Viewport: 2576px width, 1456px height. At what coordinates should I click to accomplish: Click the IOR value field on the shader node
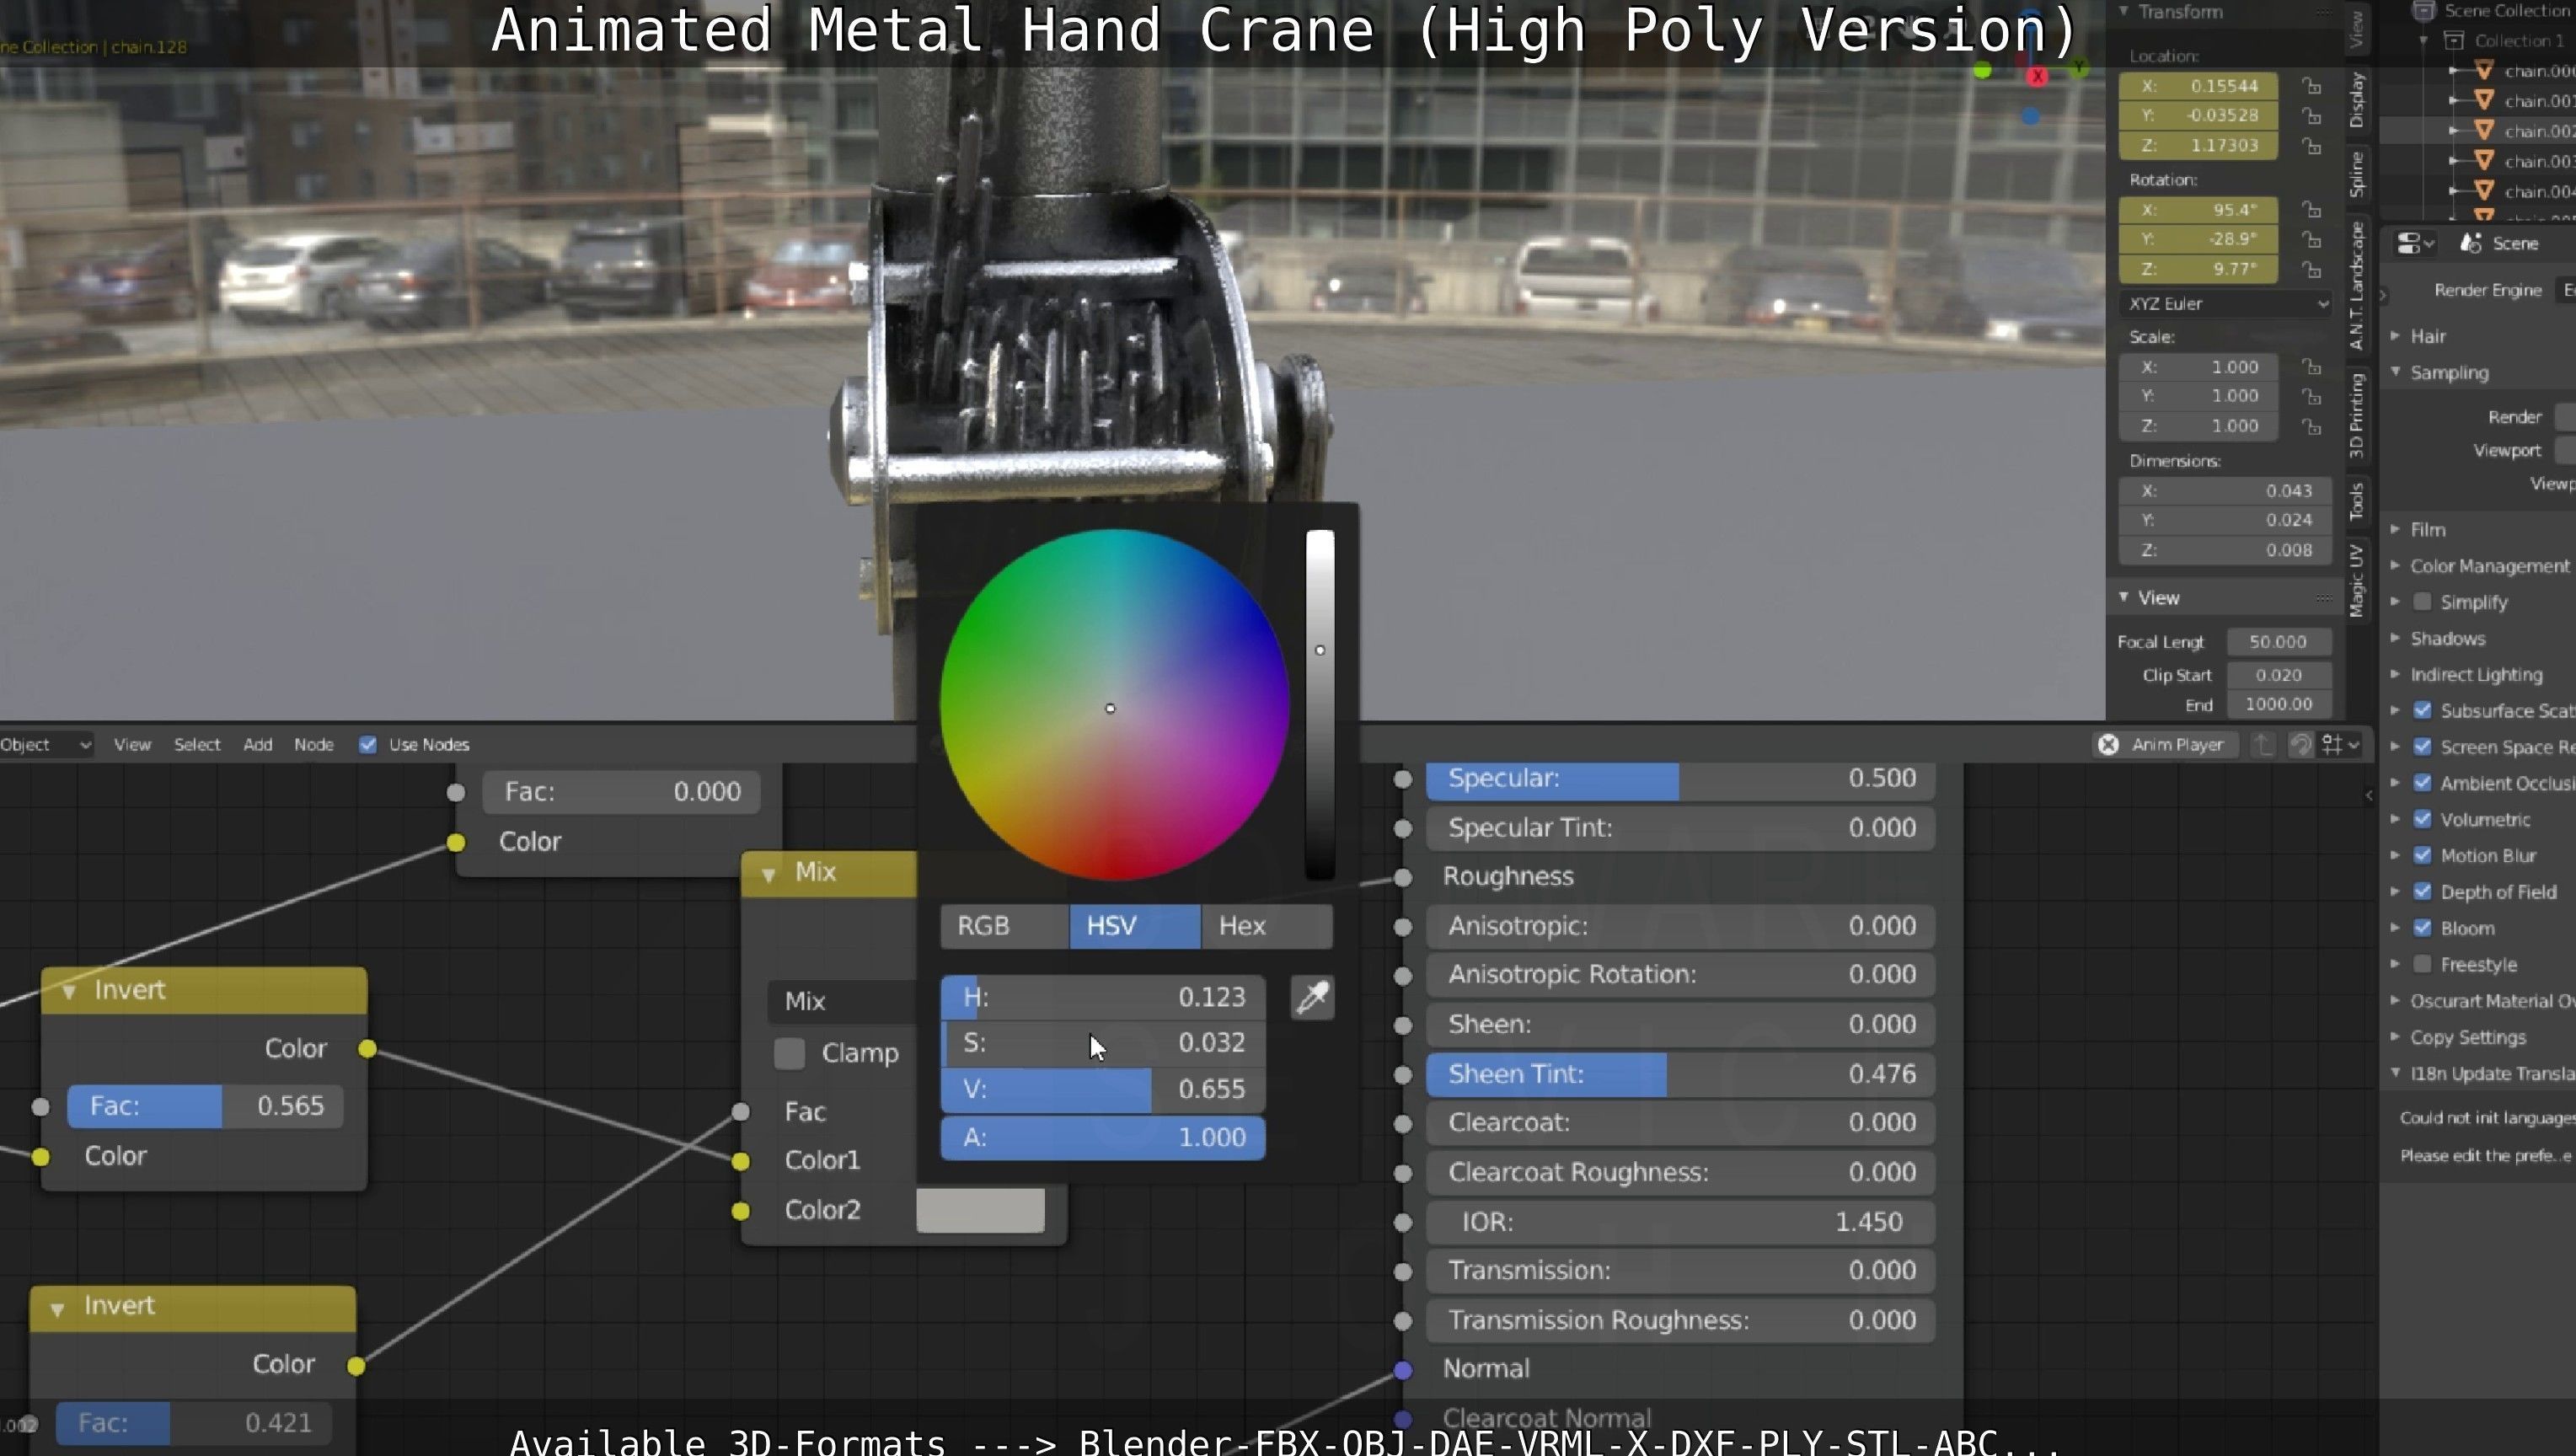[x=1680, y=1223]
